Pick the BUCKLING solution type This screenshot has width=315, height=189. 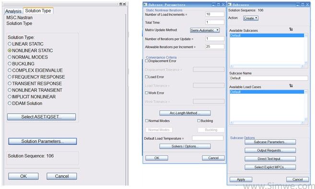tap(21, 63)
